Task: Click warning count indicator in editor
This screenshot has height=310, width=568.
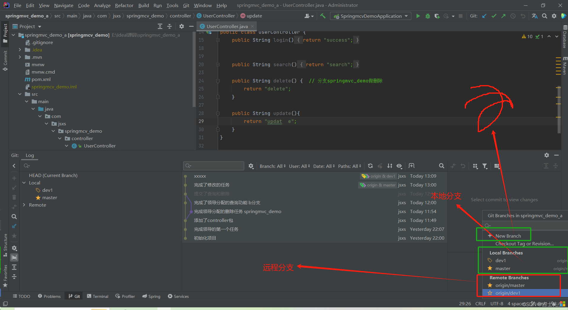Action: pyautogui.click(x=527, y=36)
